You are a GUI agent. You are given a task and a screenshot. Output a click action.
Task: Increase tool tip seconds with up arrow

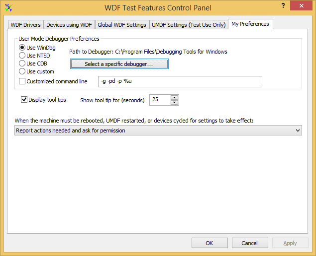tap(174, 97)
